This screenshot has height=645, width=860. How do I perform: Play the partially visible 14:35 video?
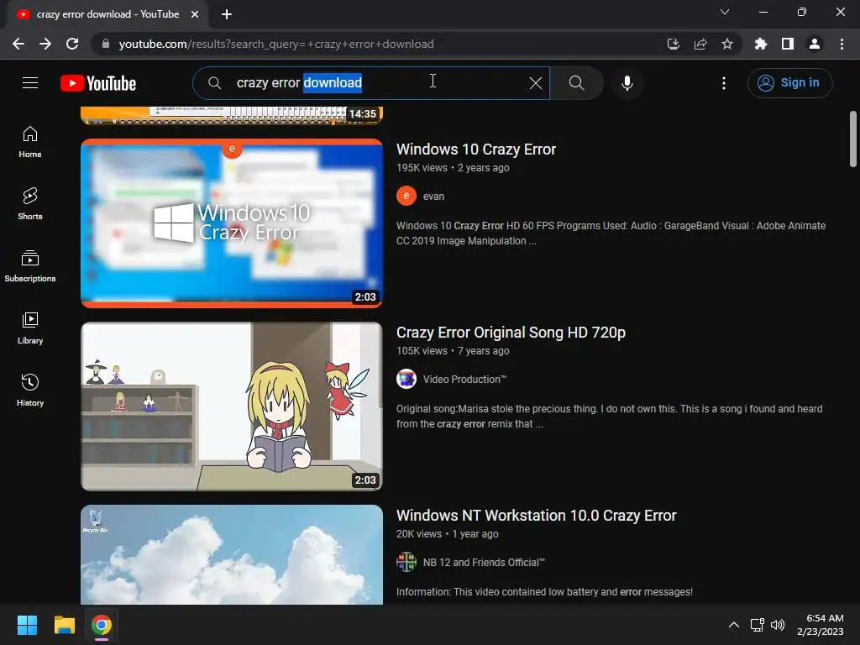tap(232, 116)
